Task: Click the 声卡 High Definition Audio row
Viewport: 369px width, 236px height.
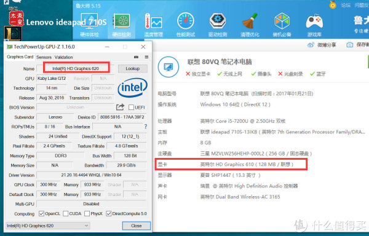Action: coord(228,186)
